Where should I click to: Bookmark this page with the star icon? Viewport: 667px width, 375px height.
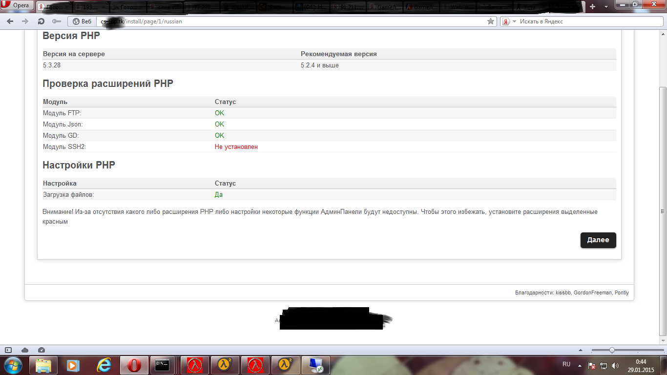(x=491, y=21)
